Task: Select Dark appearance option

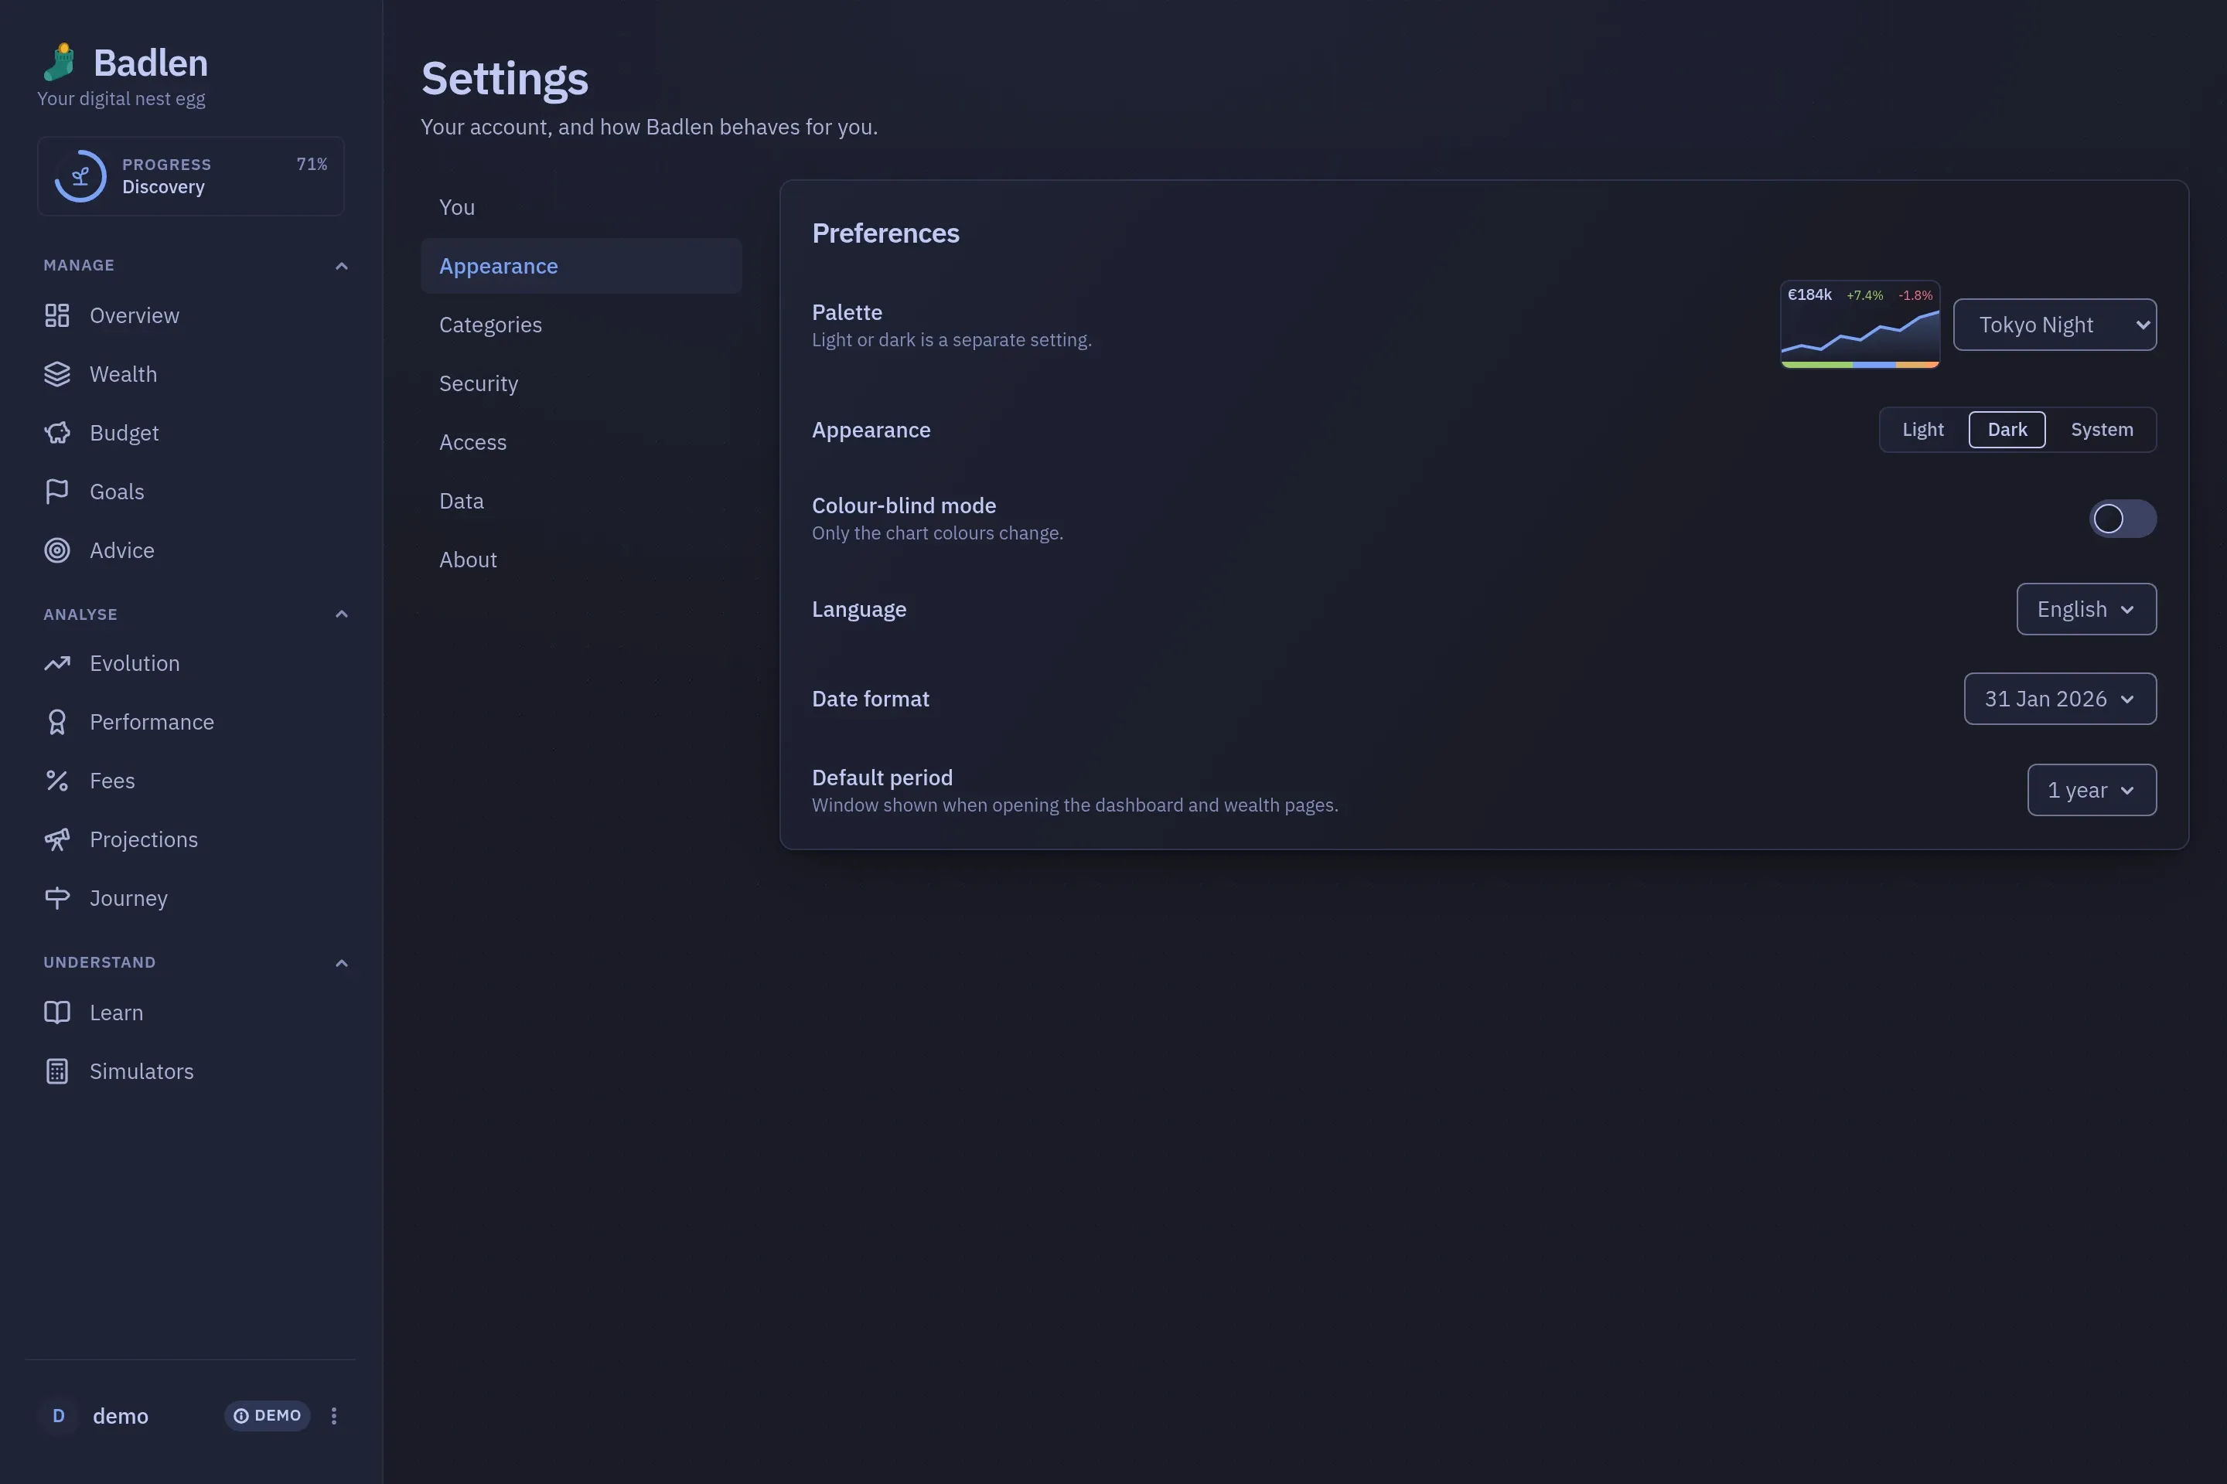Action: [x=2007, y=430]
